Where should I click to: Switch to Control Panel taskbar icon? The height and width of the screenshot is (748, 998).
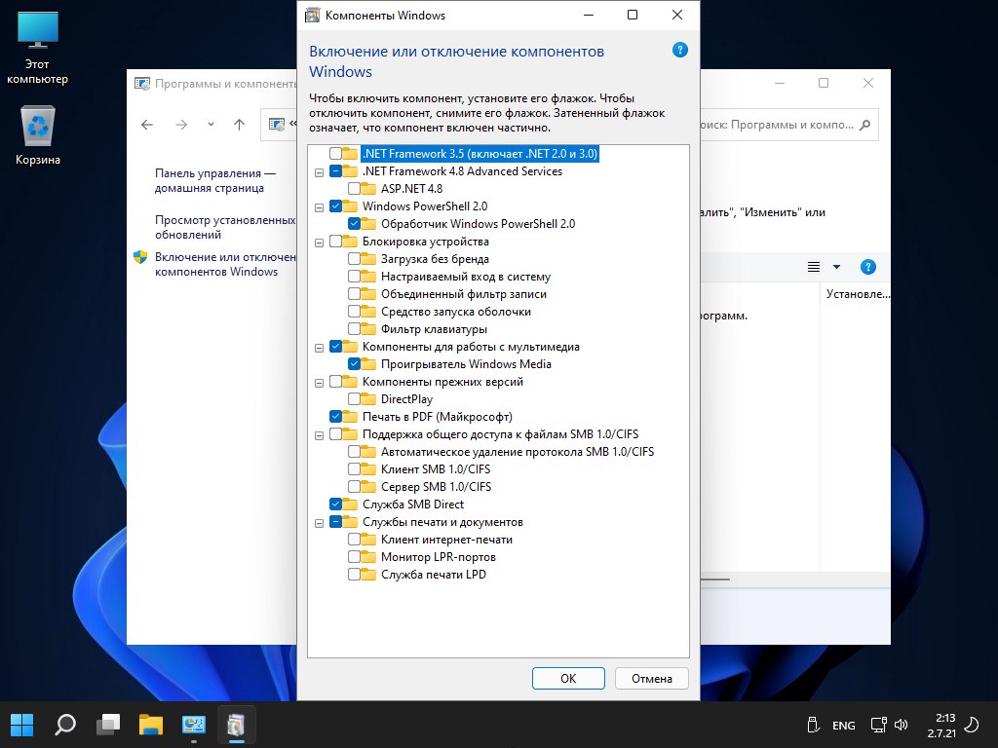coord(194,725)
